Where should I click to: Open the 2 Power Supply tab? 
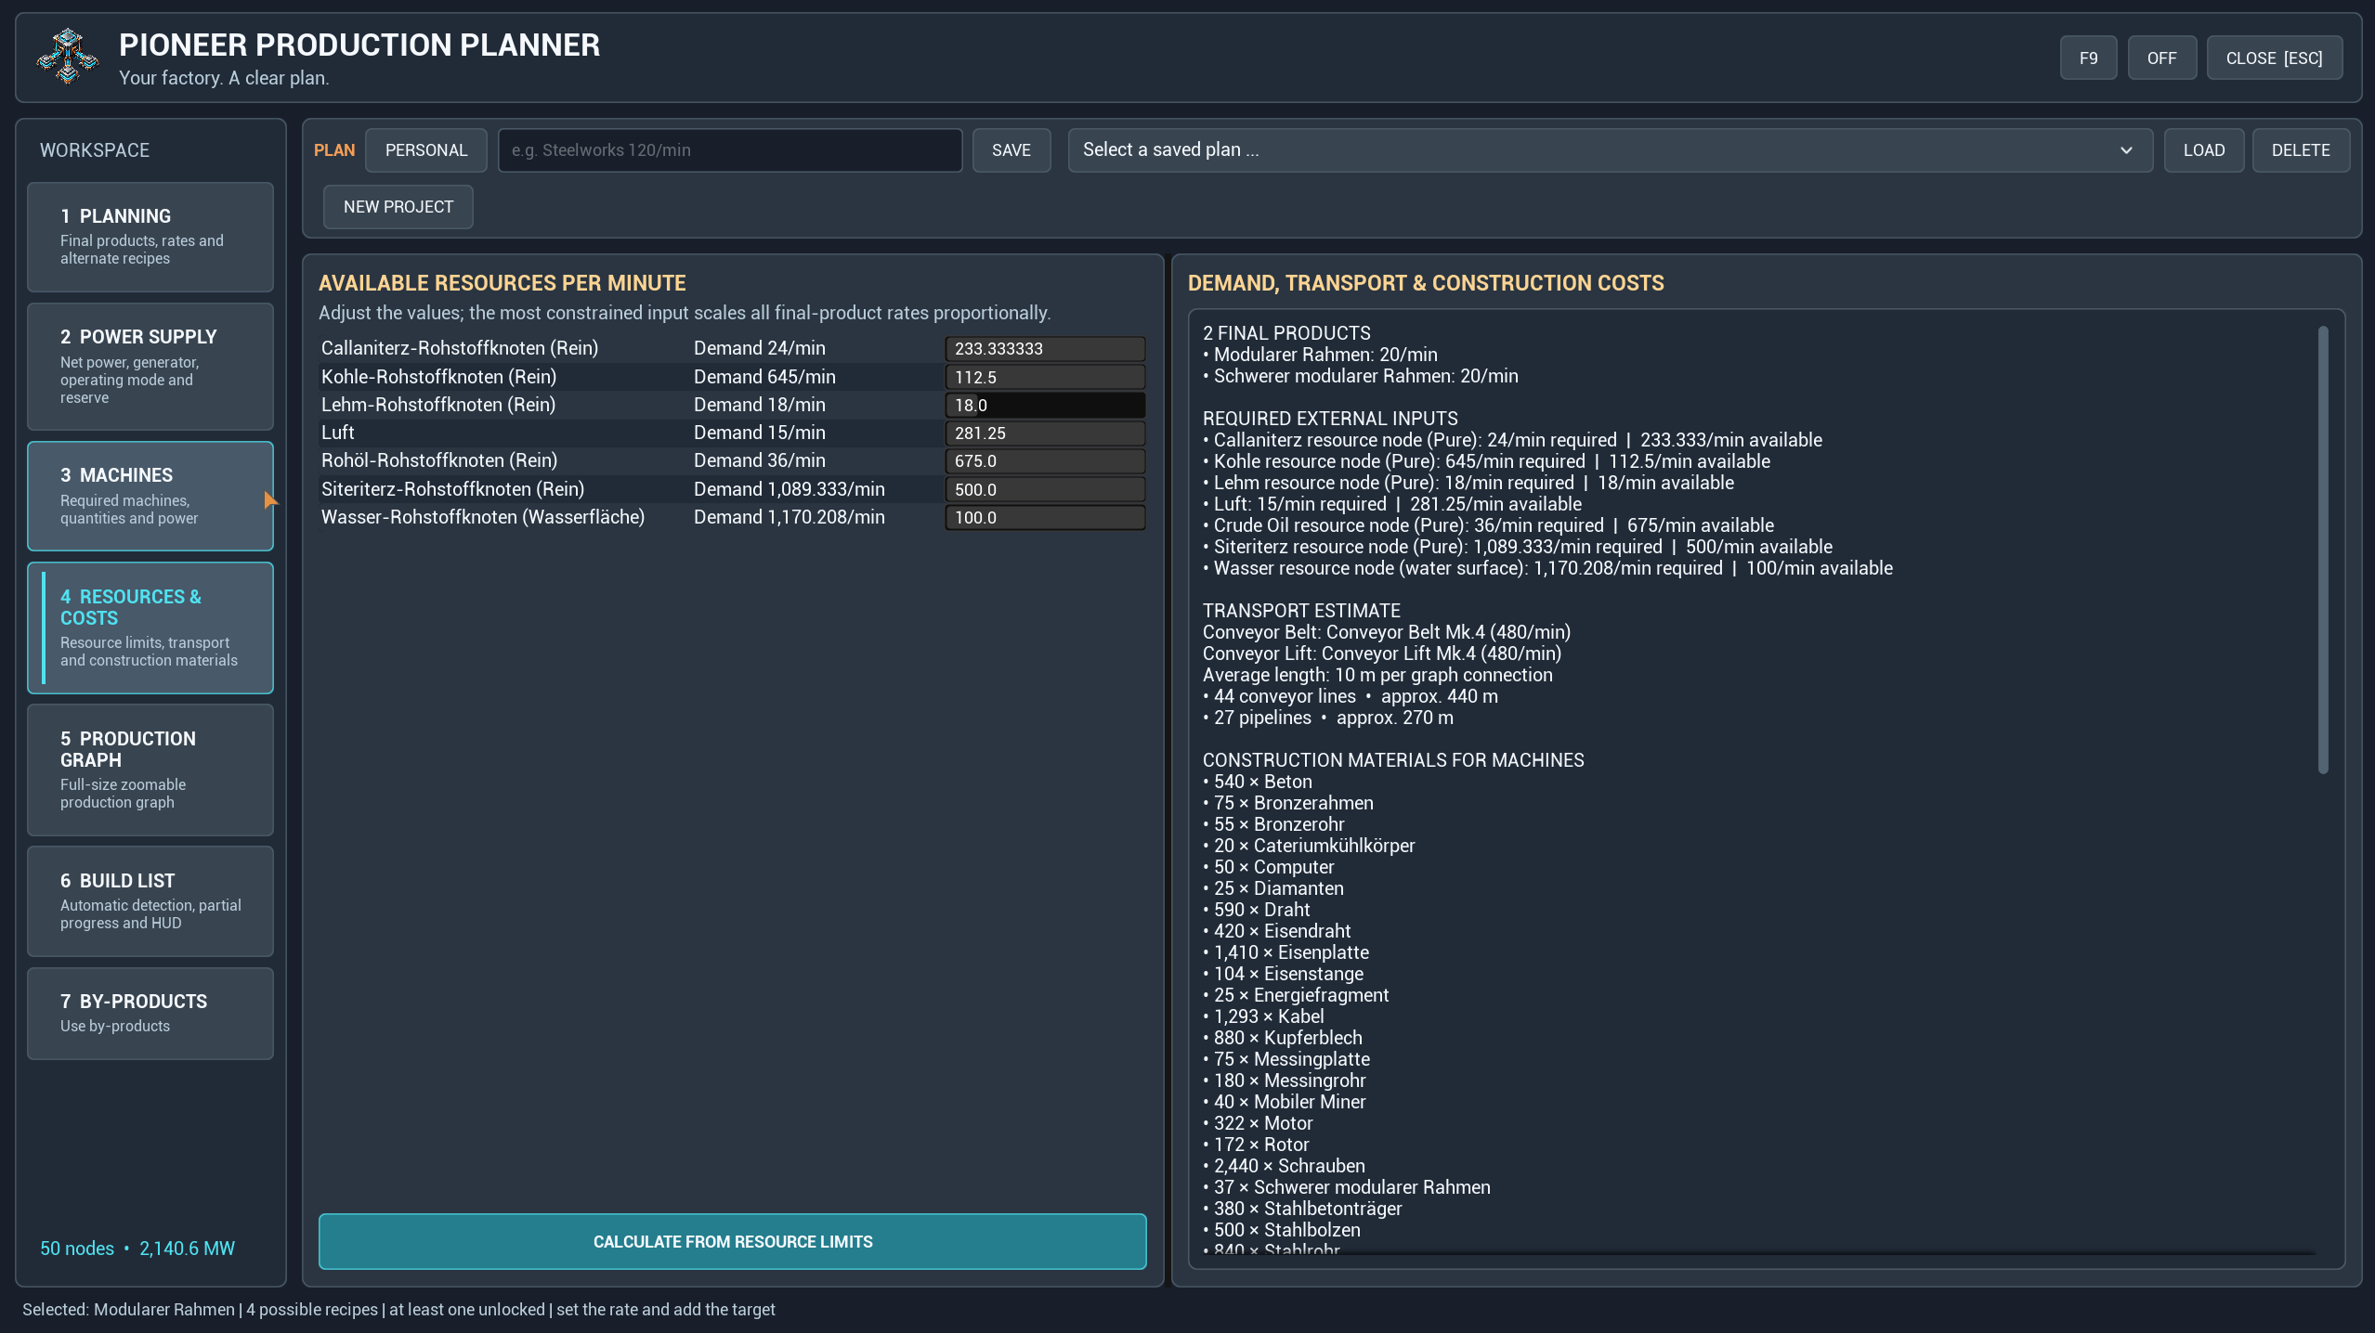150,366
